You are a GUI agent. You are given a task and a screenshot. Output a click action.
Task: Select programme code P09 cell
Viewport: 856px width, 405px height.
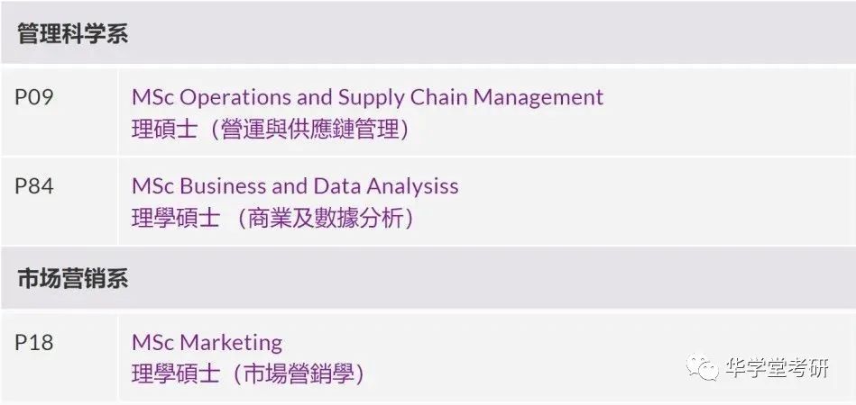pos(59,112)
